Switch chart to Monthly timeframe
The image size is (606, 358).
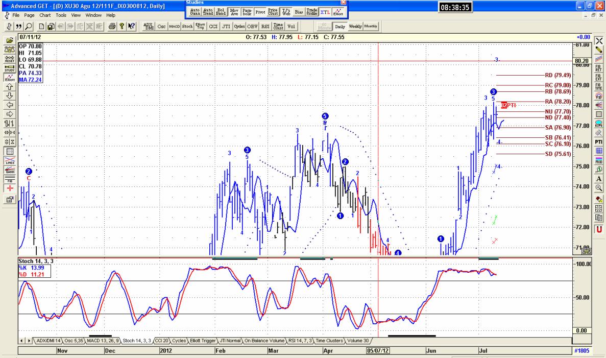[x=371, y=26]
